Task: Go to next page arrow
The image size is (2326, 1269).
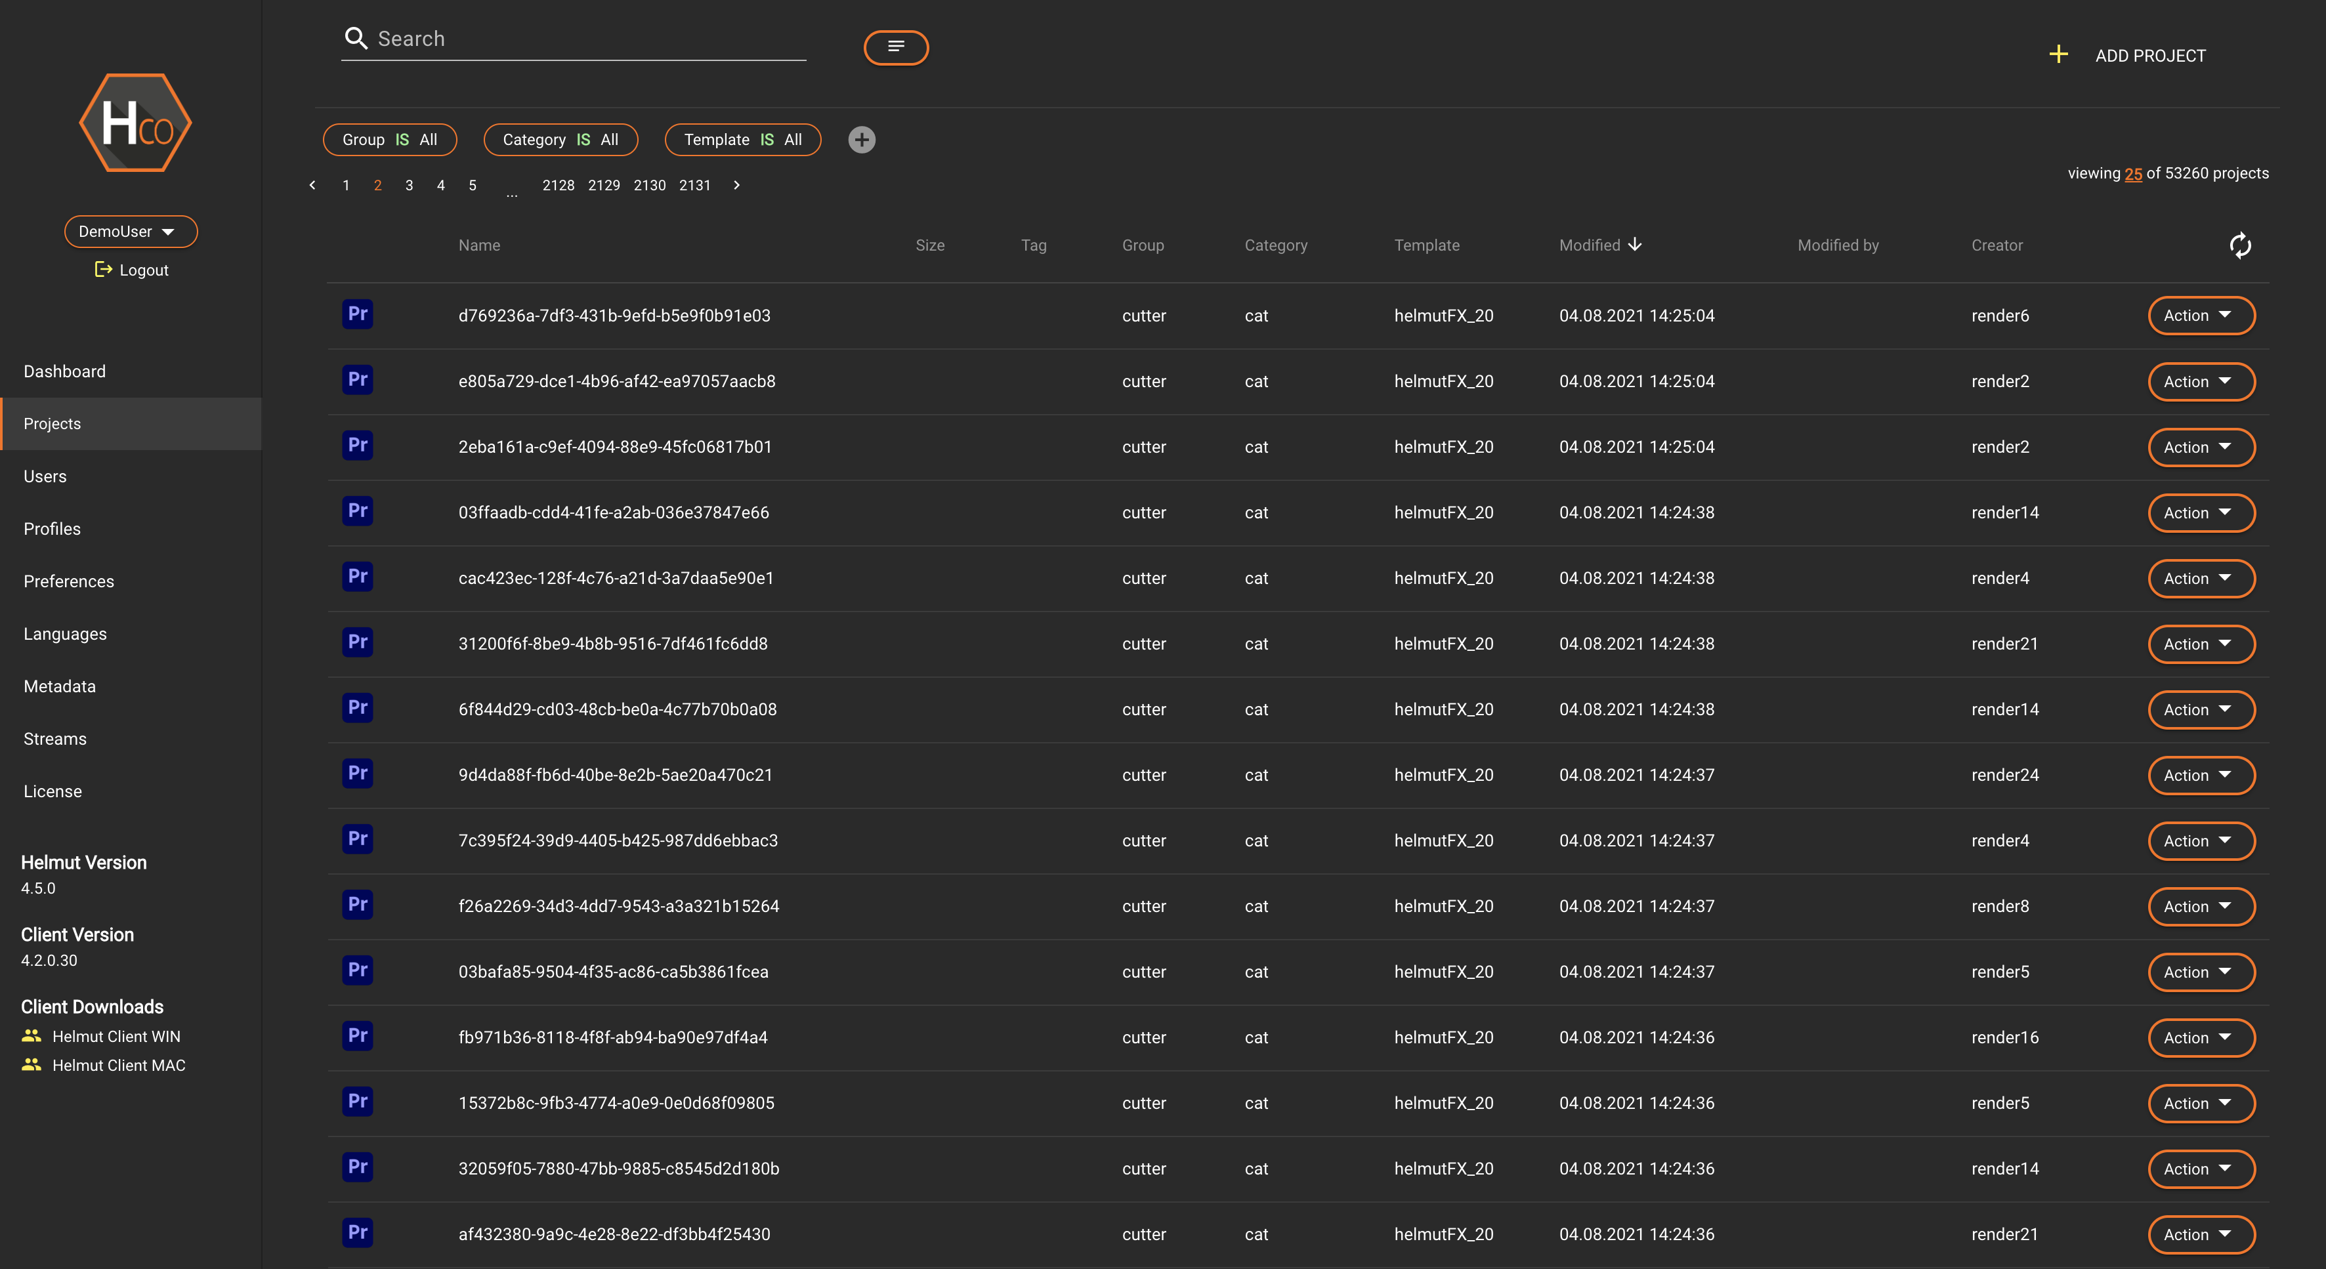Action: [x=737, y=185]
